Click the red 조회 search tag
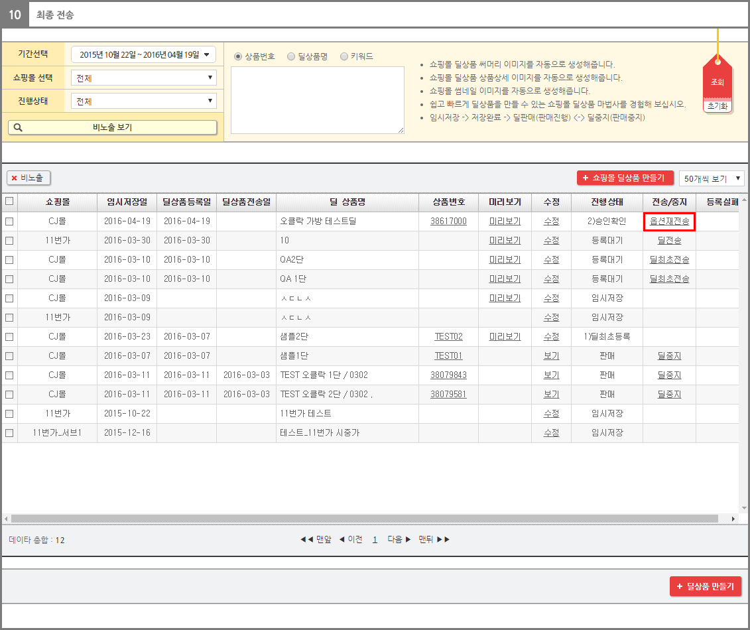The image size is (750, 630). (717, 82)
